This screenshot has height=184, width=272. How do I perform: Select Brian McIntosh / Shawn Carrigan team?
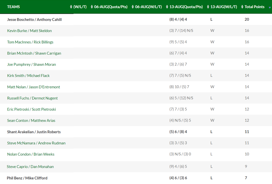(34, 53)
